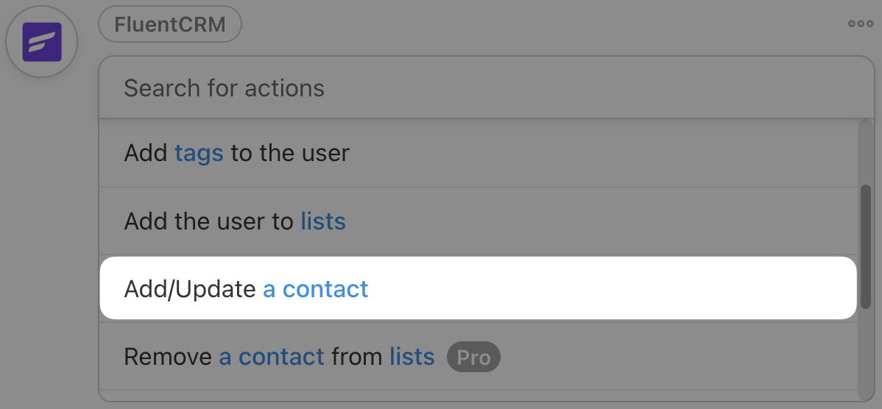Click the FluentCRM purple logo icon
The height and width of the screenshot is (409, 882).
[41, 41]
